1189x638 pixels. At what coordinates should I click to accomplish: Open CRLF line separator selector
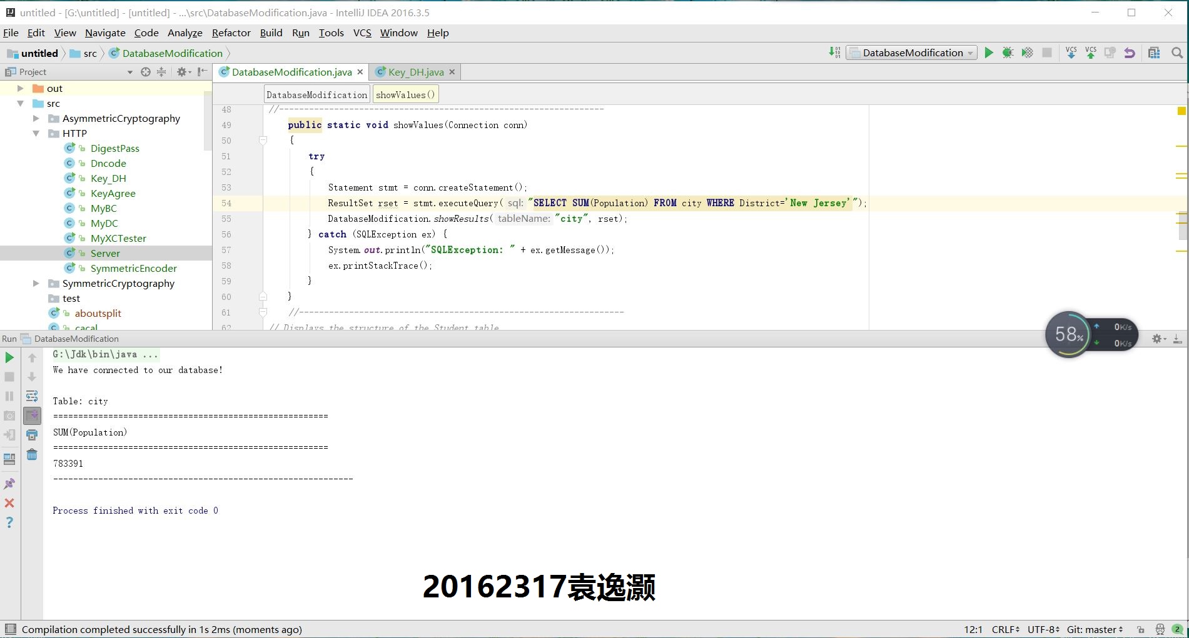[x=1005, y=629]
